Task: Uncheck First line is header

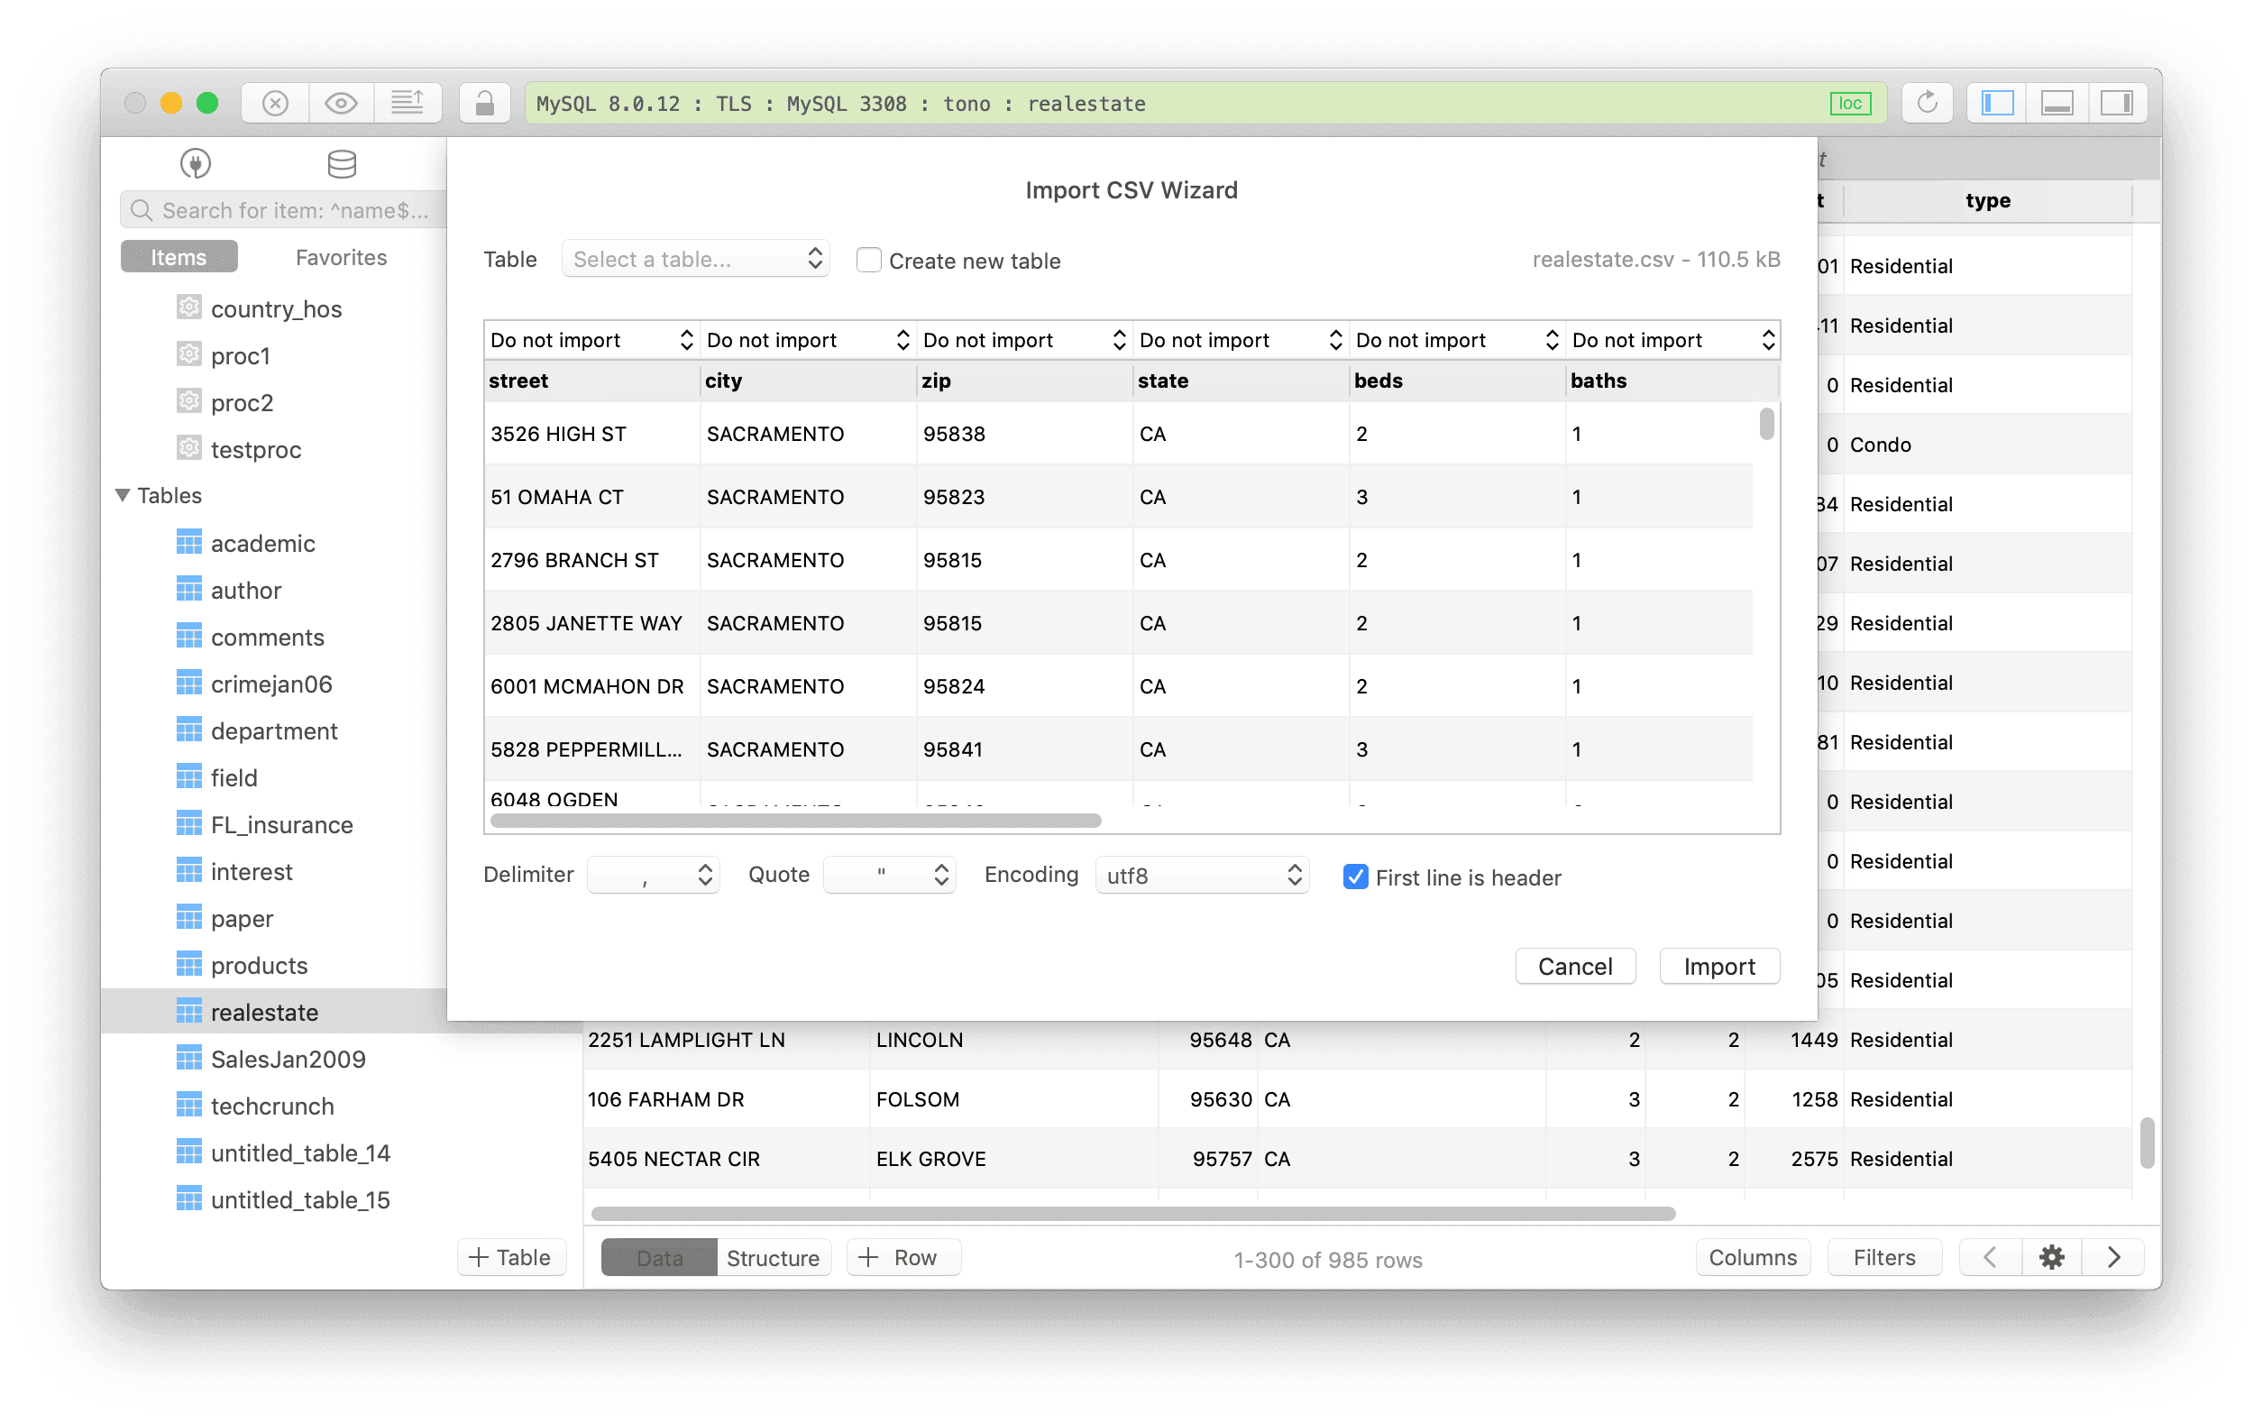Action: pyautogui.click(x=1355, y=877)
